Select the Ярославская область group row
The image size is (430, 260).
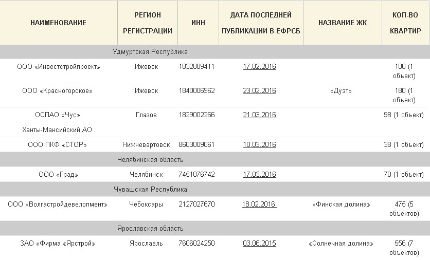(x=215, y=228)
